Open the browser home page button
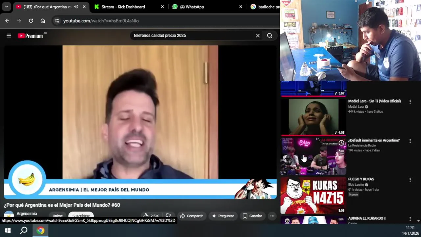421x237 pixels. pyautogui.click(x=43, y=21)
